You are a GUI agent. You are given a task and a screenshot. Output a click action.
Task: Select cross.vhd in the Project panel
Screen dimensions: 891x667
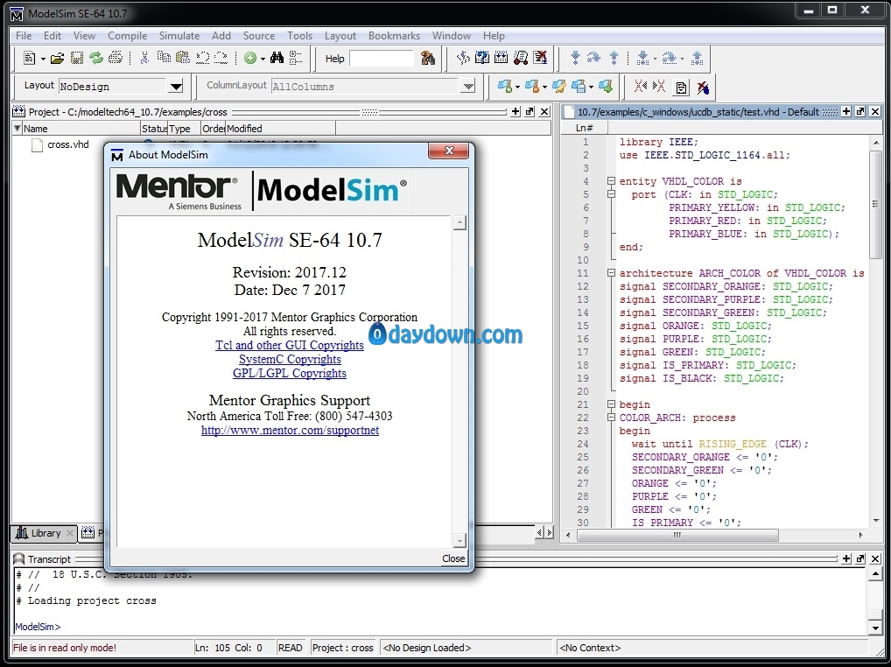click(67, 144)
